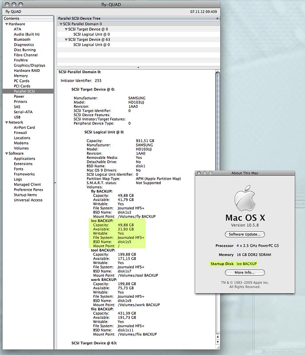
Task: Open the Bluetooth hardware entry
Action: [x=22, y=39]
